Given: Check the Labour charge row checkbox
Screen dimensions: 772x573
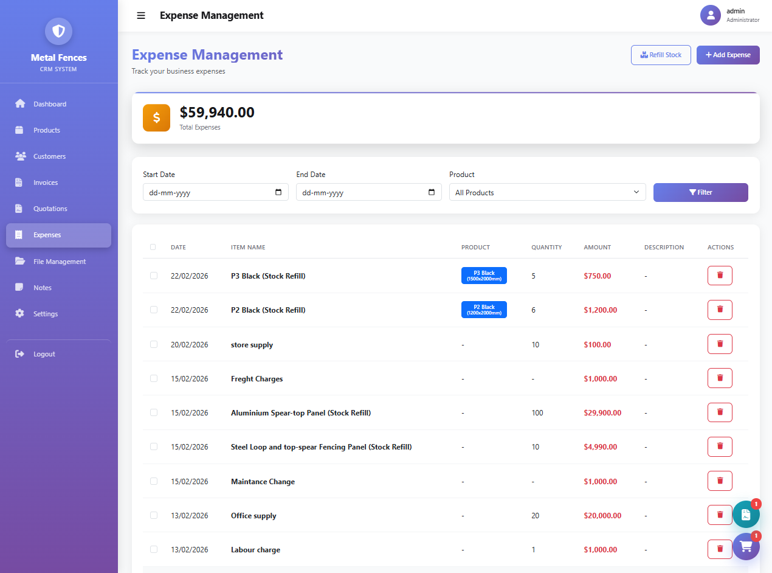Looking at the screenshot, I should [153, 549].
